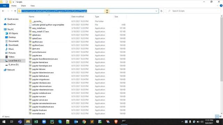Click the Search Scripts box

[x=193, y=11]
